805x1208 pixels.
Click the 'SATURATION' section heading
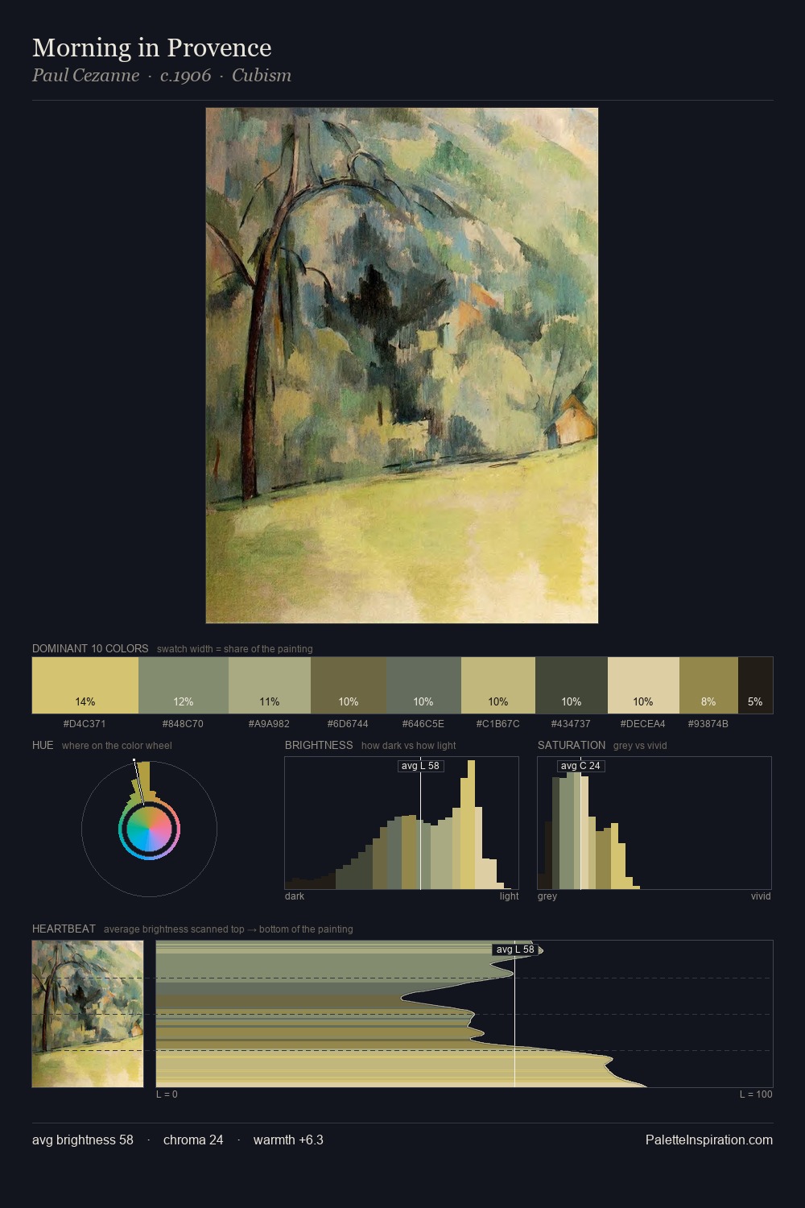click(572, 745)
